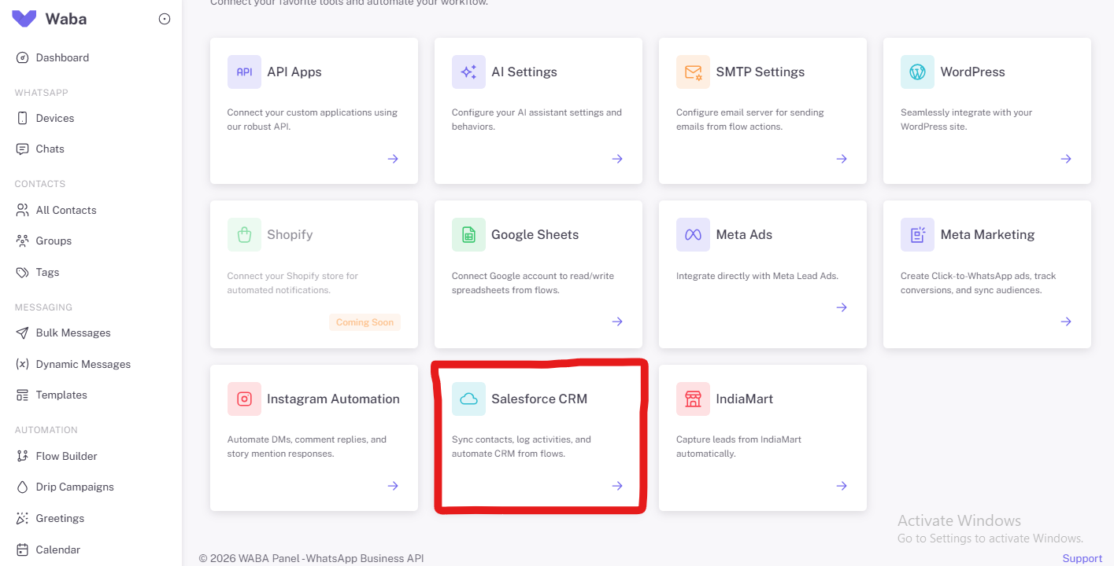The height and width of the screenshot is (566, 1114).
Task: Click the Flow Builder branch icon
Action: coord(22,456)
